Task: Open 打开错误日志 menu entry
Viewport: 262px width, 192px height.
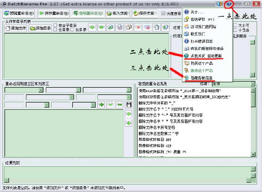Action: click(208, 41)
